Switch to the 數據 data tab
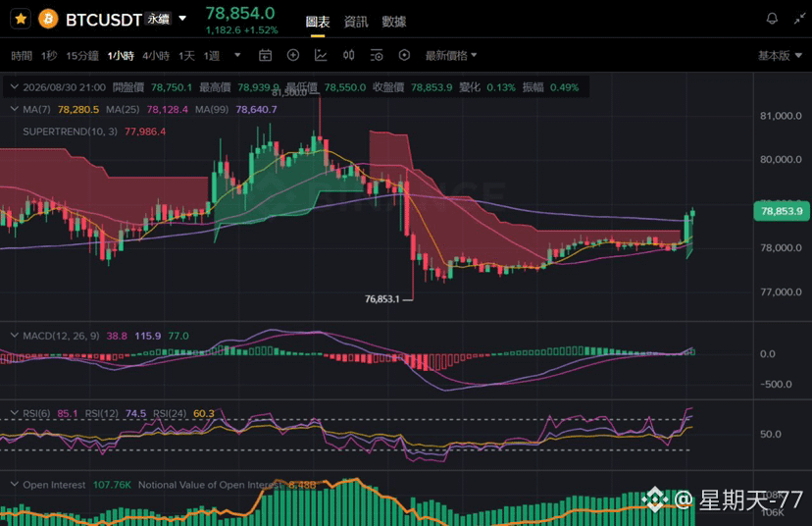812x526 pixels. pyautogui.click(x=393, y=22)
